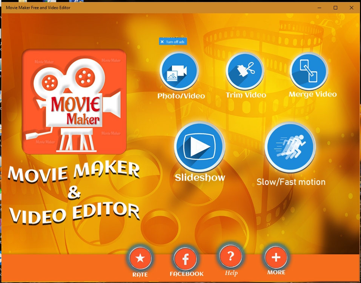Select the Trim Video scissors icon
This screenshot has width=361, height=283.
pos(245,71)
